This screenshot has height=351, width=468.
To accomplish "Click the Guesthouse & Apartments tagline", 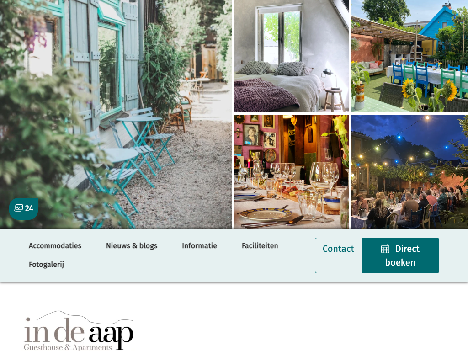I will tap(68, 347).
